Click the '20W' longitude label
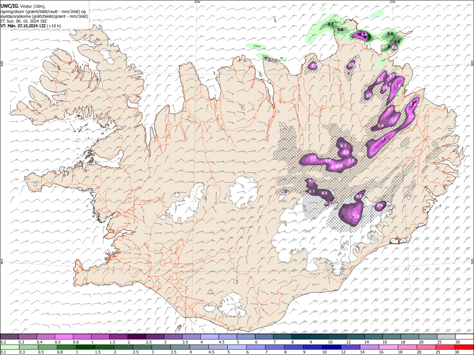The width and height of the screenshot is (474, 355). click(x=197, y=2)
